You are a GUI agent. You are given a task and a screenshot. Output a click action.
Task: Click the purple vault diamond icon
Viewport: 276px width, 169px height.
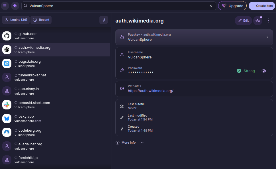[x=15, y=6]
